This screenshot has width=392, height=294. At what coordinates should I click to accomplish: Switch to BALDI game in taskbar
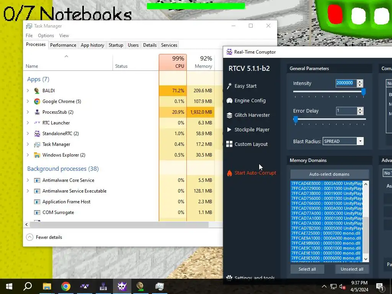pos(140,286)
